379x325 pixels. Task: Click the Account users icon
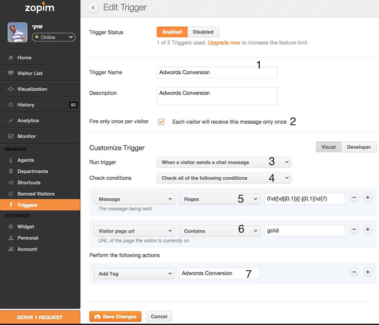[10, 249]
